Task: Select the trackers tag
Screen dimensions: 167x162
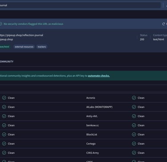Action: [x=42, y=47]
